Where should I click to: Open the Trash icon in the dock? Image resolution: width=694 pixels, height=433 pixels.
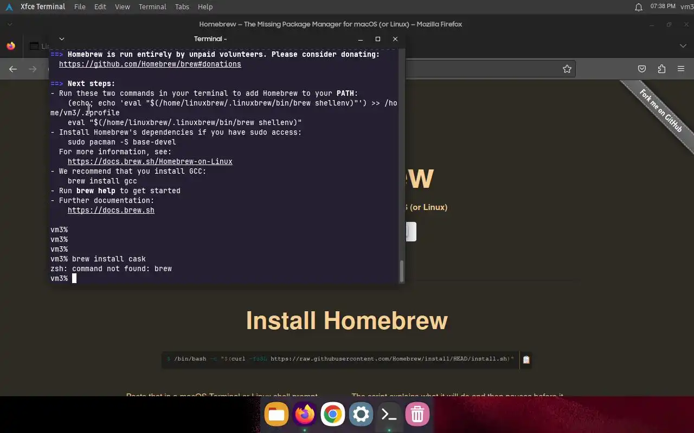[417, 415]
